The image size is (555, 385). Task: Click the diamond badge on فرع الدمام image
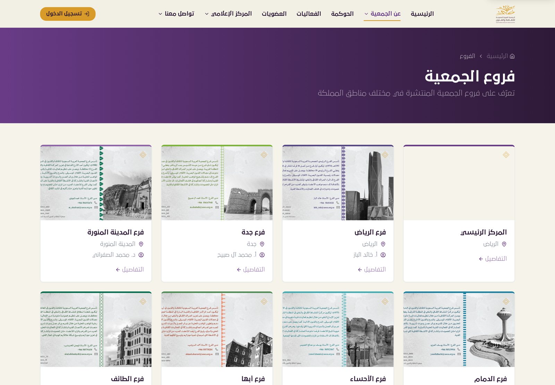pos(506,301)
